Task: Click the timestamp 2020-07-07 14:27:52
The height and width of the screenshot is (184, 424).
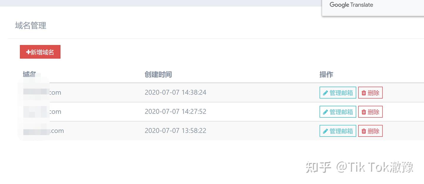Action: pyautogui.click(x=175, y=112)
